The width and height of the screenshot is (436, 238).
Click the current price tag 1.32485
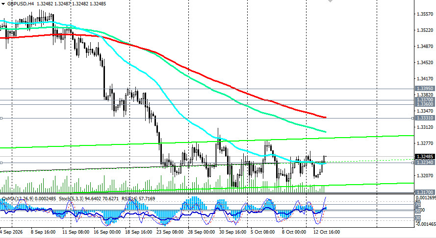point(425,157)
